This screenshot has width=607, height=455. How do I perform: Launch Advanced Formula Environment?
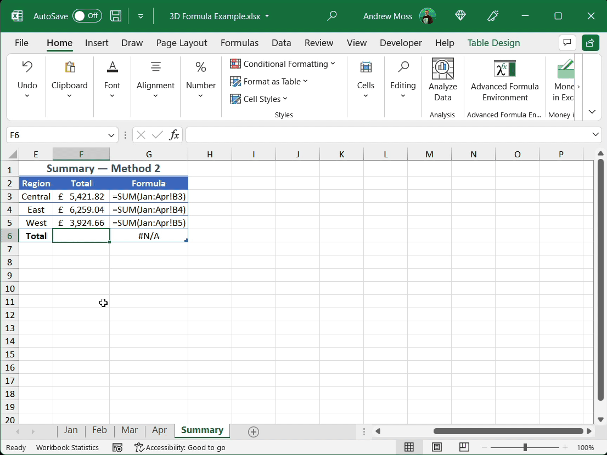504,80
